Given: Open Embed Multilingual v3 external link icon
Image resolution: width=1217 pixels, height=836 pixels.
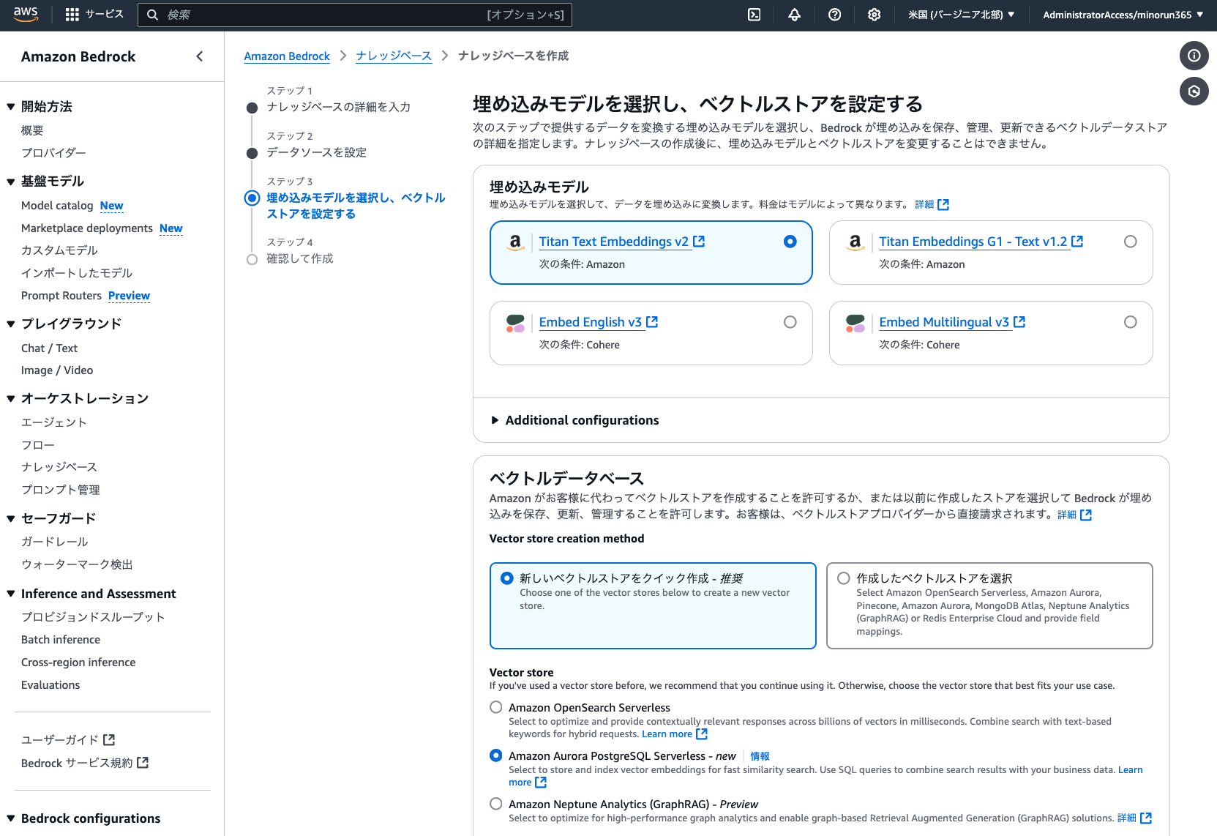Looking at the screenshot, I should (1019, 321).
